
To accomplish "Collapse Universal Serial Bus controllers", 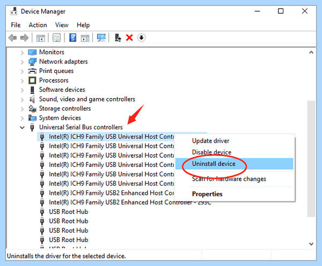I will (22, 128).
